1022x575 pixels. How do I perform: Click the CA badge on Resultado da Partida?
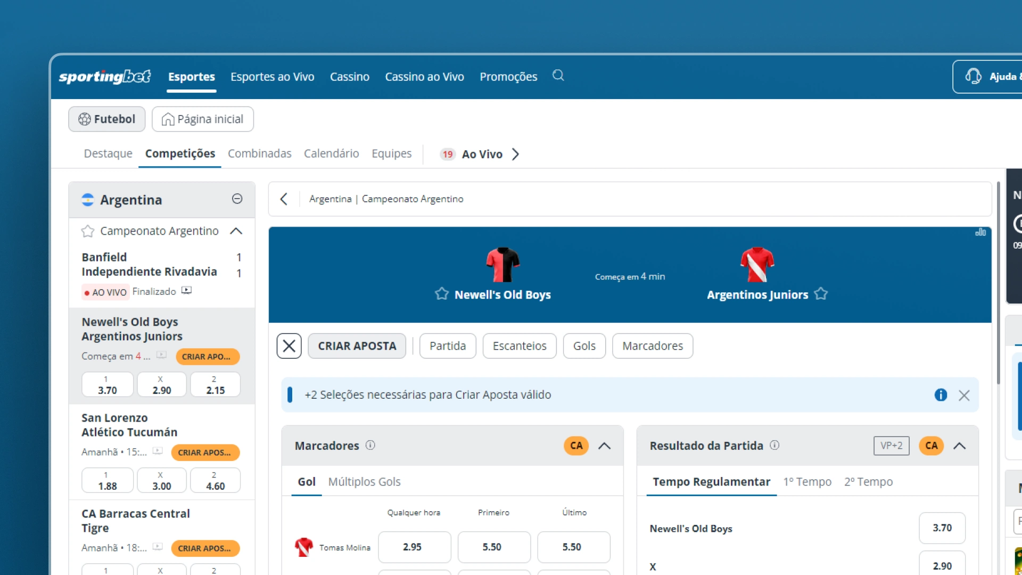(931, 446)
